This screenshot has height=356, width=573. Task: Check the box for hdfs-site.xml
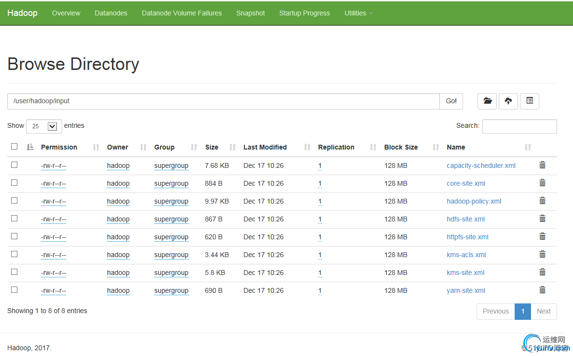(x=14, y=218)
